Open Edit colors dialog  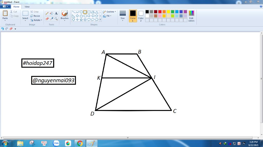(191, 16)
